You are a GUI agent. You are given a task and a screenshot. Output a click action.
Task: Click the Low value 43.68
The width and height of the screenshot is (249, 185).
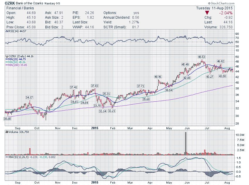coord(31,22)
